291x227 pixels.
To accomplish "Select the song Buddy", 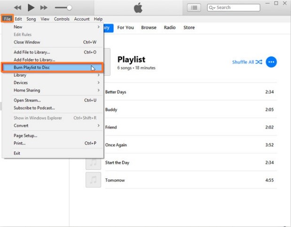I will pos(191,110).
